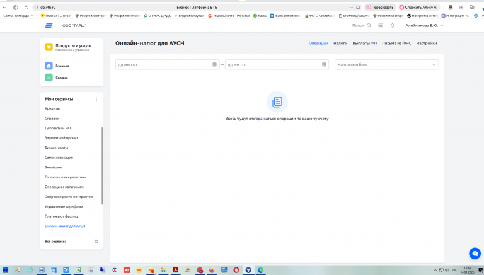Open Сопровождение контрактов service
Screen dimensions: 484x275
(69, 197)
